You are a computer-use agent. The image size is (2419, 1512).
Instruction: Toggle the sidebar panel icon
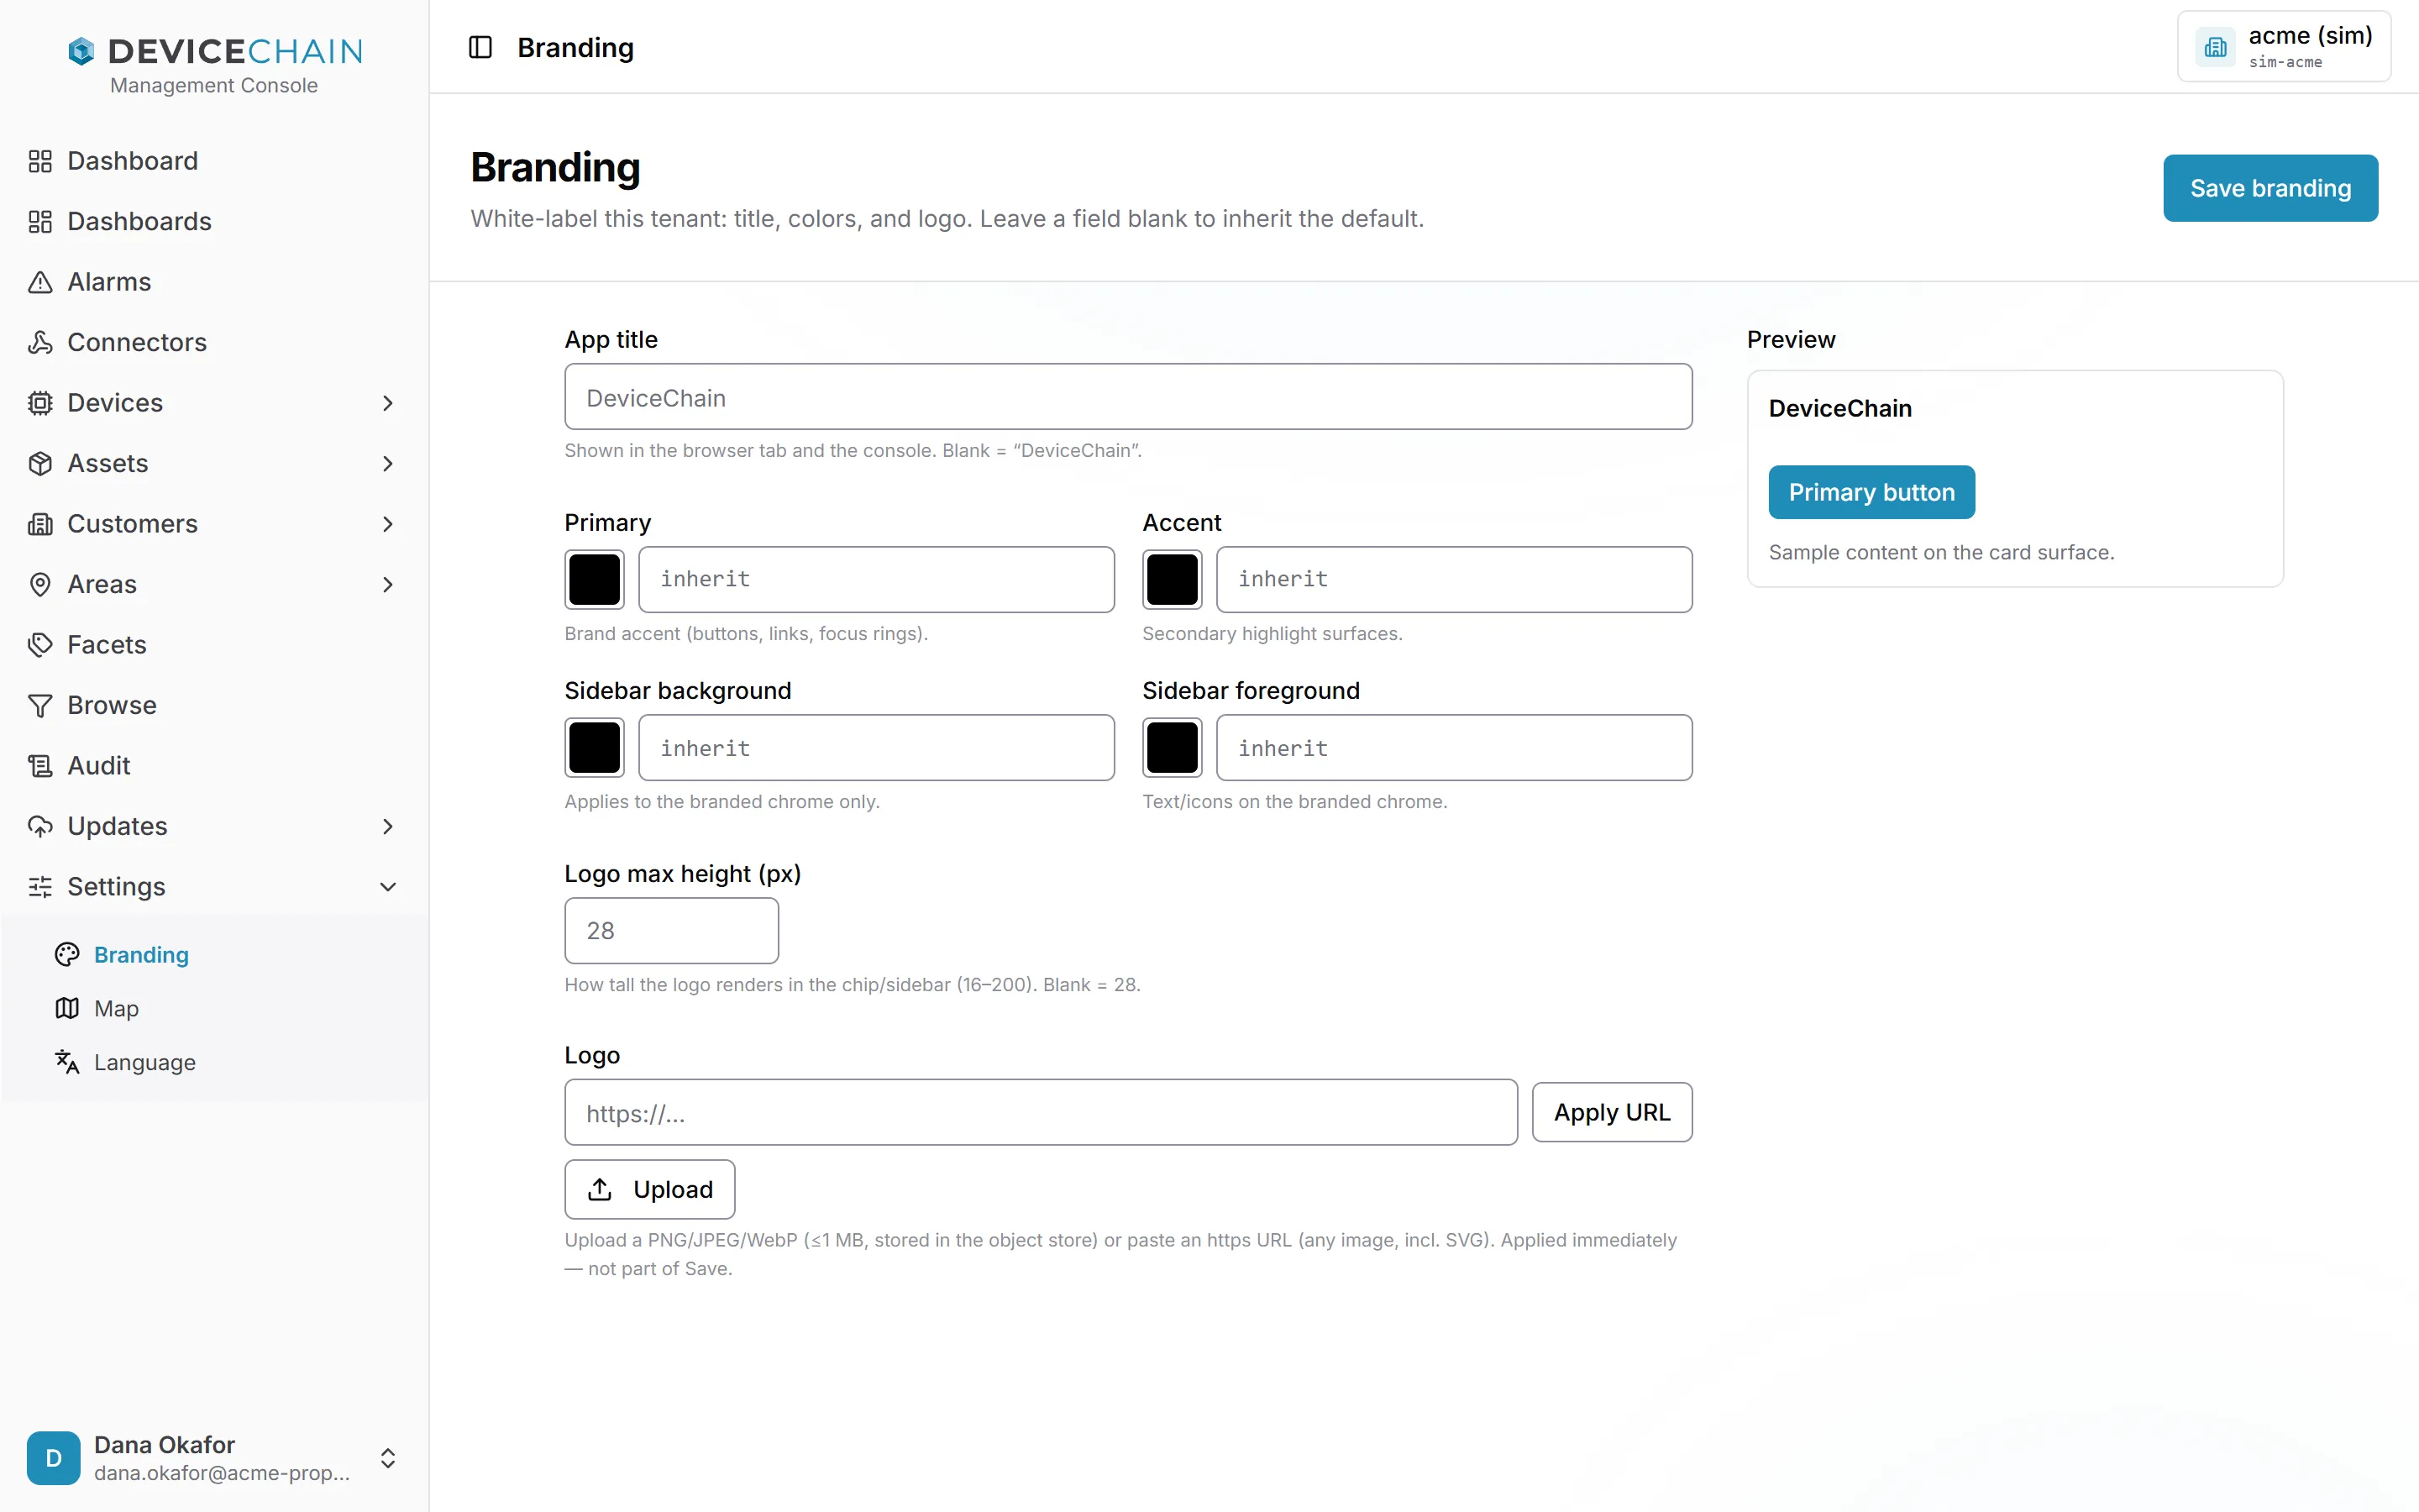click(x=480, y=47)
